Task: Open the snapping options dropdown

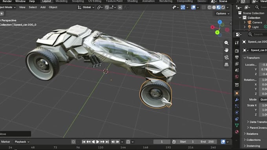Action: pyautogui.click(x=113, y=7)
